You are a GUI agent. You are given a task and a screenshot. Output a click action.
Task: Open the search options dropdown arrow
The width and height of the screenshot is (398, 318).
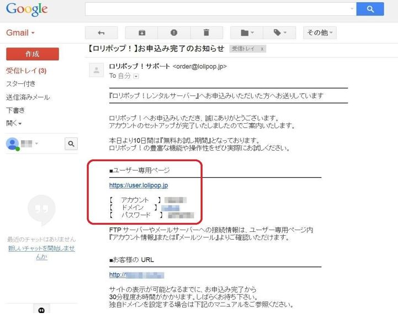[352, 9]
